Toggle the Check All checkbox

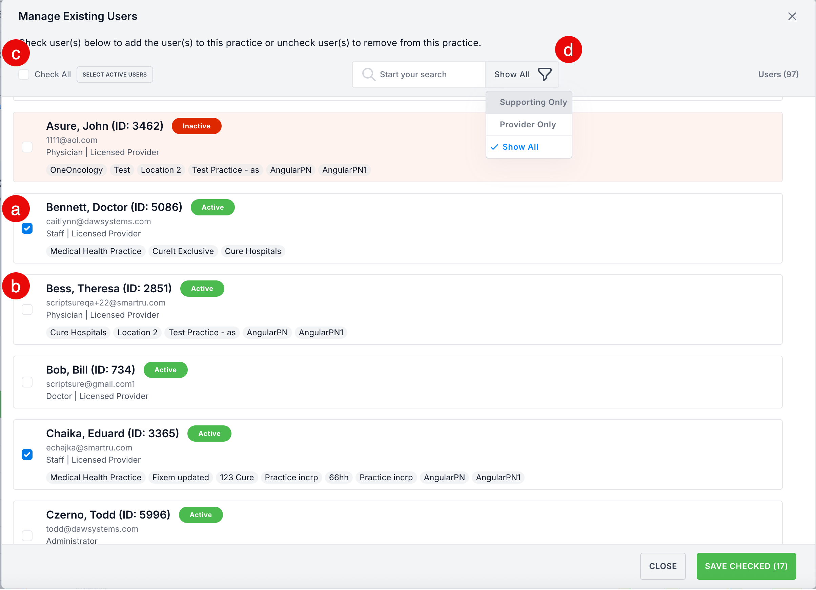[x=24, y=75]
